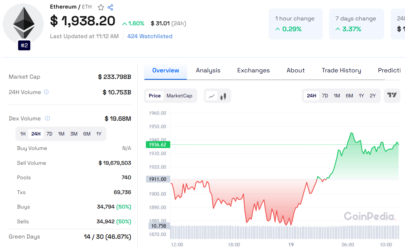Go to the Trade History tab

(x=341, y=70)
